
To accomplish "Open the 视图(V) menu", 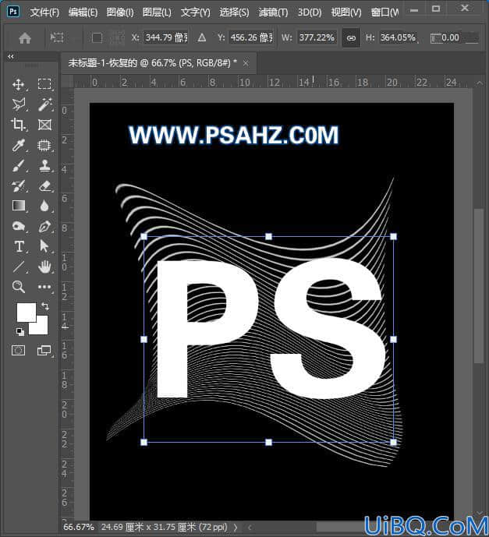I will click(346, 12).
